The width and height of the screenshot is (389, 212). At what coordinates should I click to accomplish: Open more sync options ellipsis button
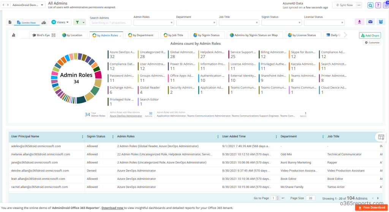click(359, 5)
